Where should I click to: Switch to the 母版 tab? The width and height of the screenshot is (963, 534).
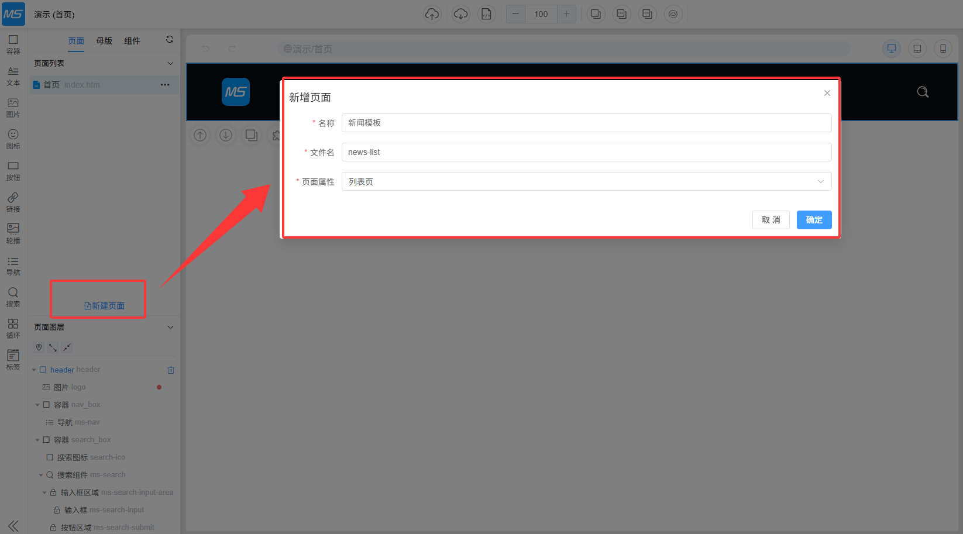104,41
